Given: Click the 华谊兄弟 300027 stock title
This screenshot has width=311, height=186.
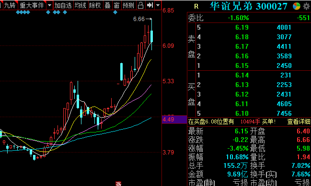Looking at the screenshot, I should (x=249, y=6).
